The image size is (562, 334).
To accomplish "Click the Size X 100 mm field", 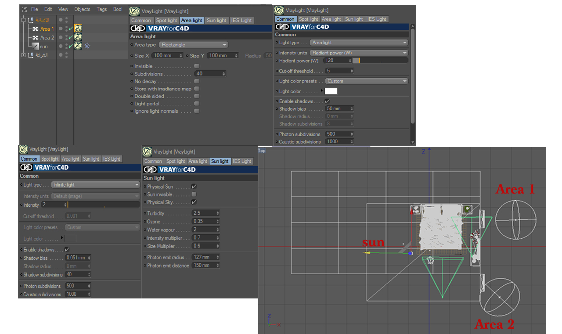I will (x=167, y=56).
